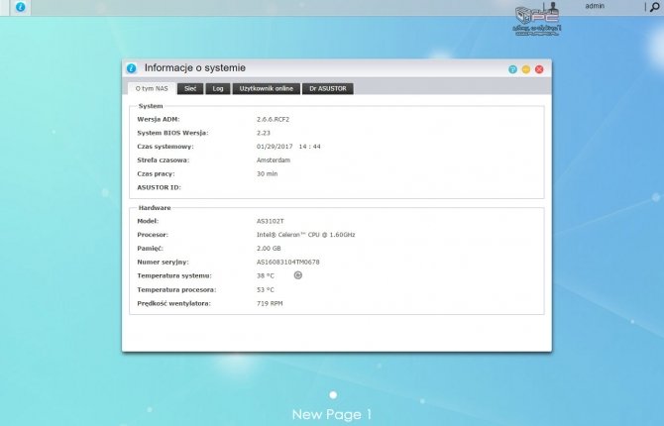Open the Log tab

pos(218,88)
